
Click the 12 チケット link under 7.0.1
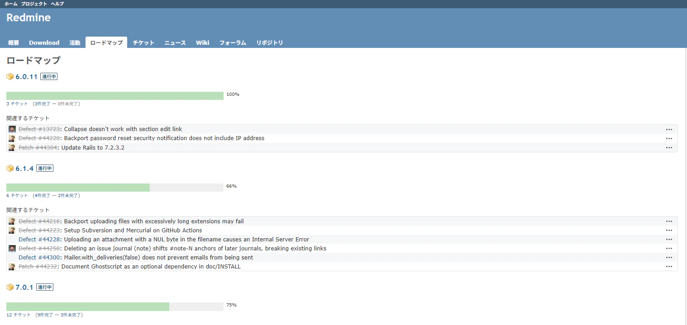click(19, 315)
